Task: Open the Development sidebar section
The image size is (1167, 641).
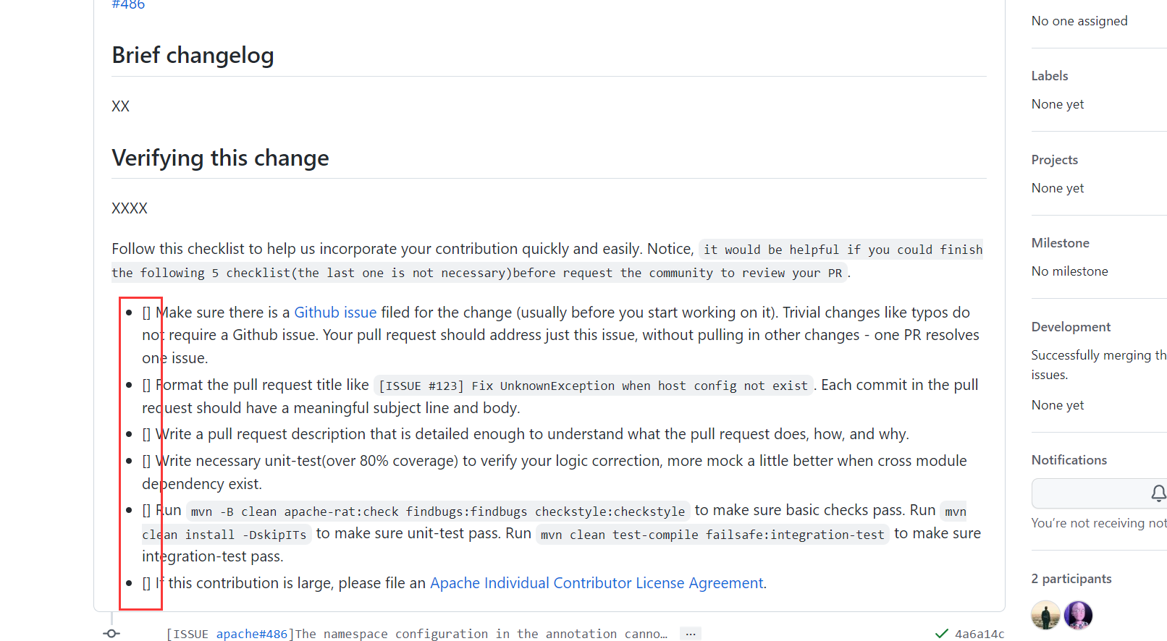Action: pos(1071,327)
